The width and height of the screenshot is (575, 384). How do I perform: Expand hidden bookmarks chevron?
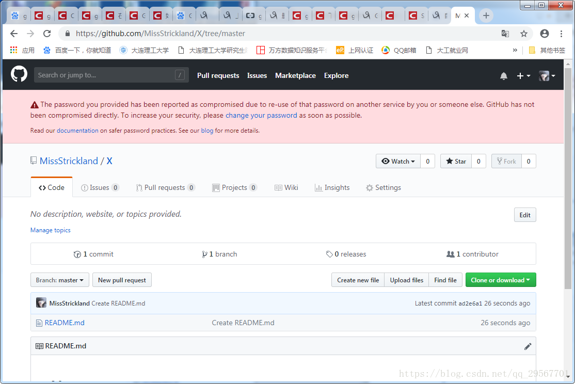pyautogui.click(x=515, y=50)
